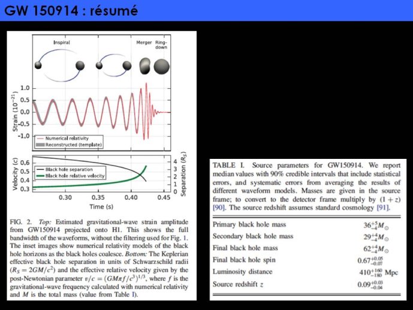Click the final mass value 62 M☉
413x310 pixels.
click(x=376, y=249)
